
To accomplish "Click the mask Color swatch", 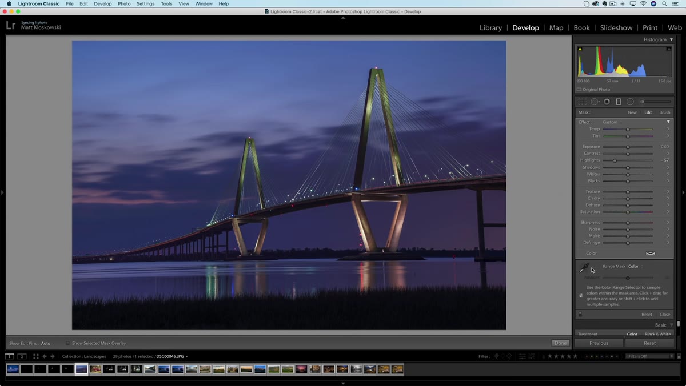I will (650, 253).
